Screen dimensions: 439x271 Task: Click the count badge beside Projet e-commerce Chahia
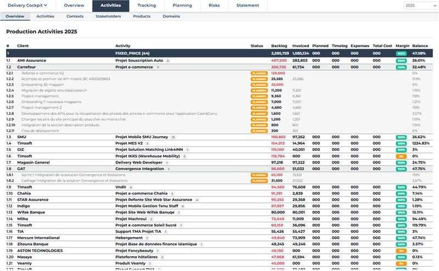coord(172,194)
